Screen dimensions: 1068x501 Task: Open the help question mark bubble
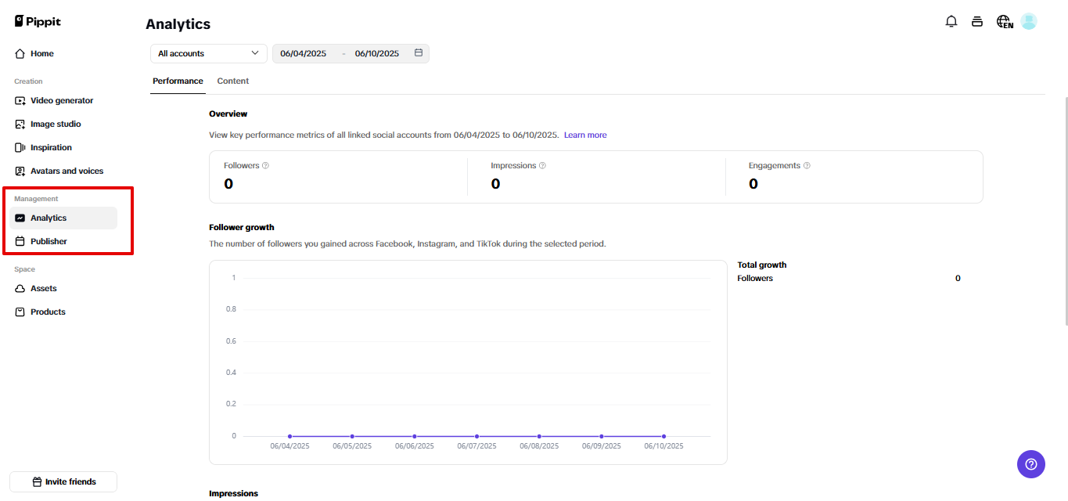1030,464
